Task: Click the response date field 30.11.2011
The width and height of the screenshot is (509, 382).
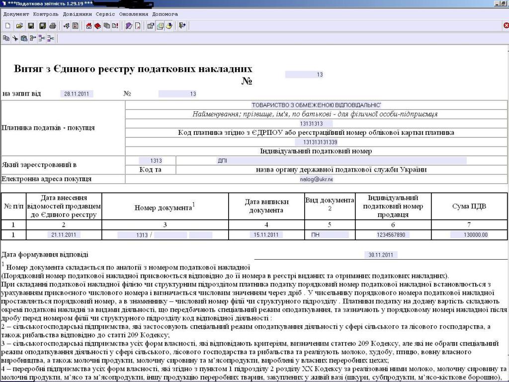Action: [380, 255]
